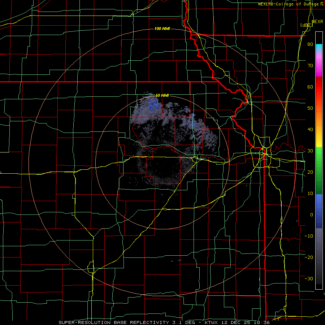Click the 10 value on the color scale
Image resolution: width=325 pixels, height=325 pixels.
click(x=310, y=194)
